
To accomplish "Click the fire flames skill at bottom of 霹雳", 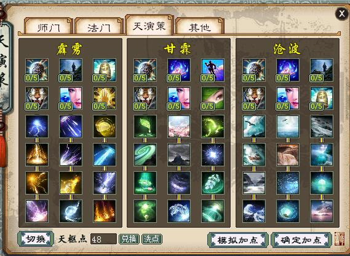I will pyautogui.click(x=105, y=211).
